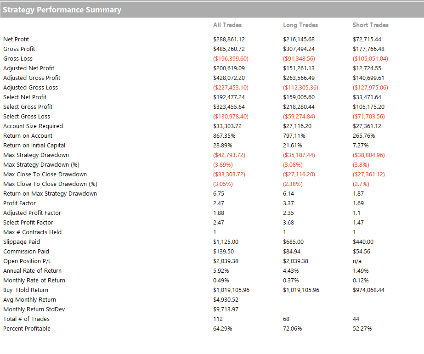Click the Net Profit row label
Image resolution: width=424 pixels, height=354 pixels.
click(16, 39)
